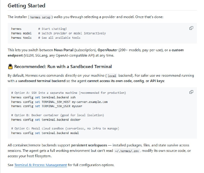Click the lock emoji in the Recommended heading
This screenshot has height=173, width=204.
(10, 67)
